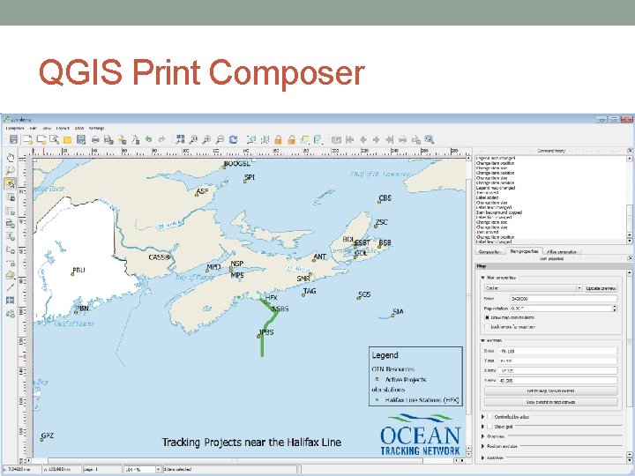Click the Map rotation spinner arrows
Screen dimensions: 635x476
tap(615, 309)
